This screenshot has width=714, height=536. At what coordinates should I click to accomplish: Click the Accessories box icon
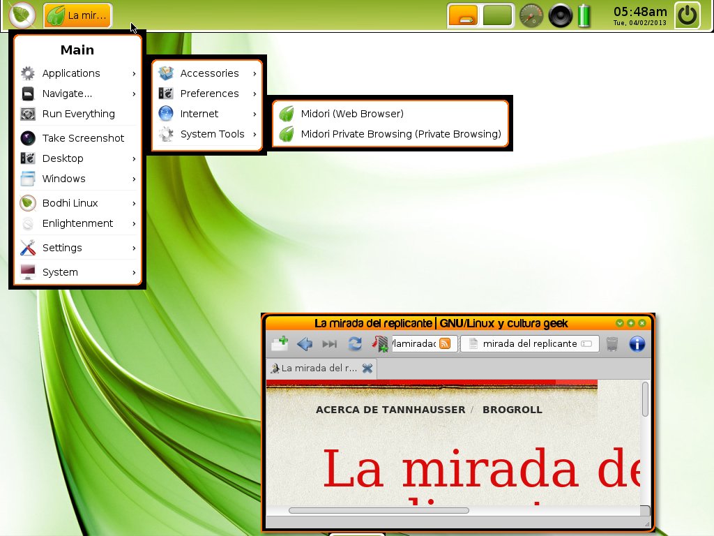166,73
